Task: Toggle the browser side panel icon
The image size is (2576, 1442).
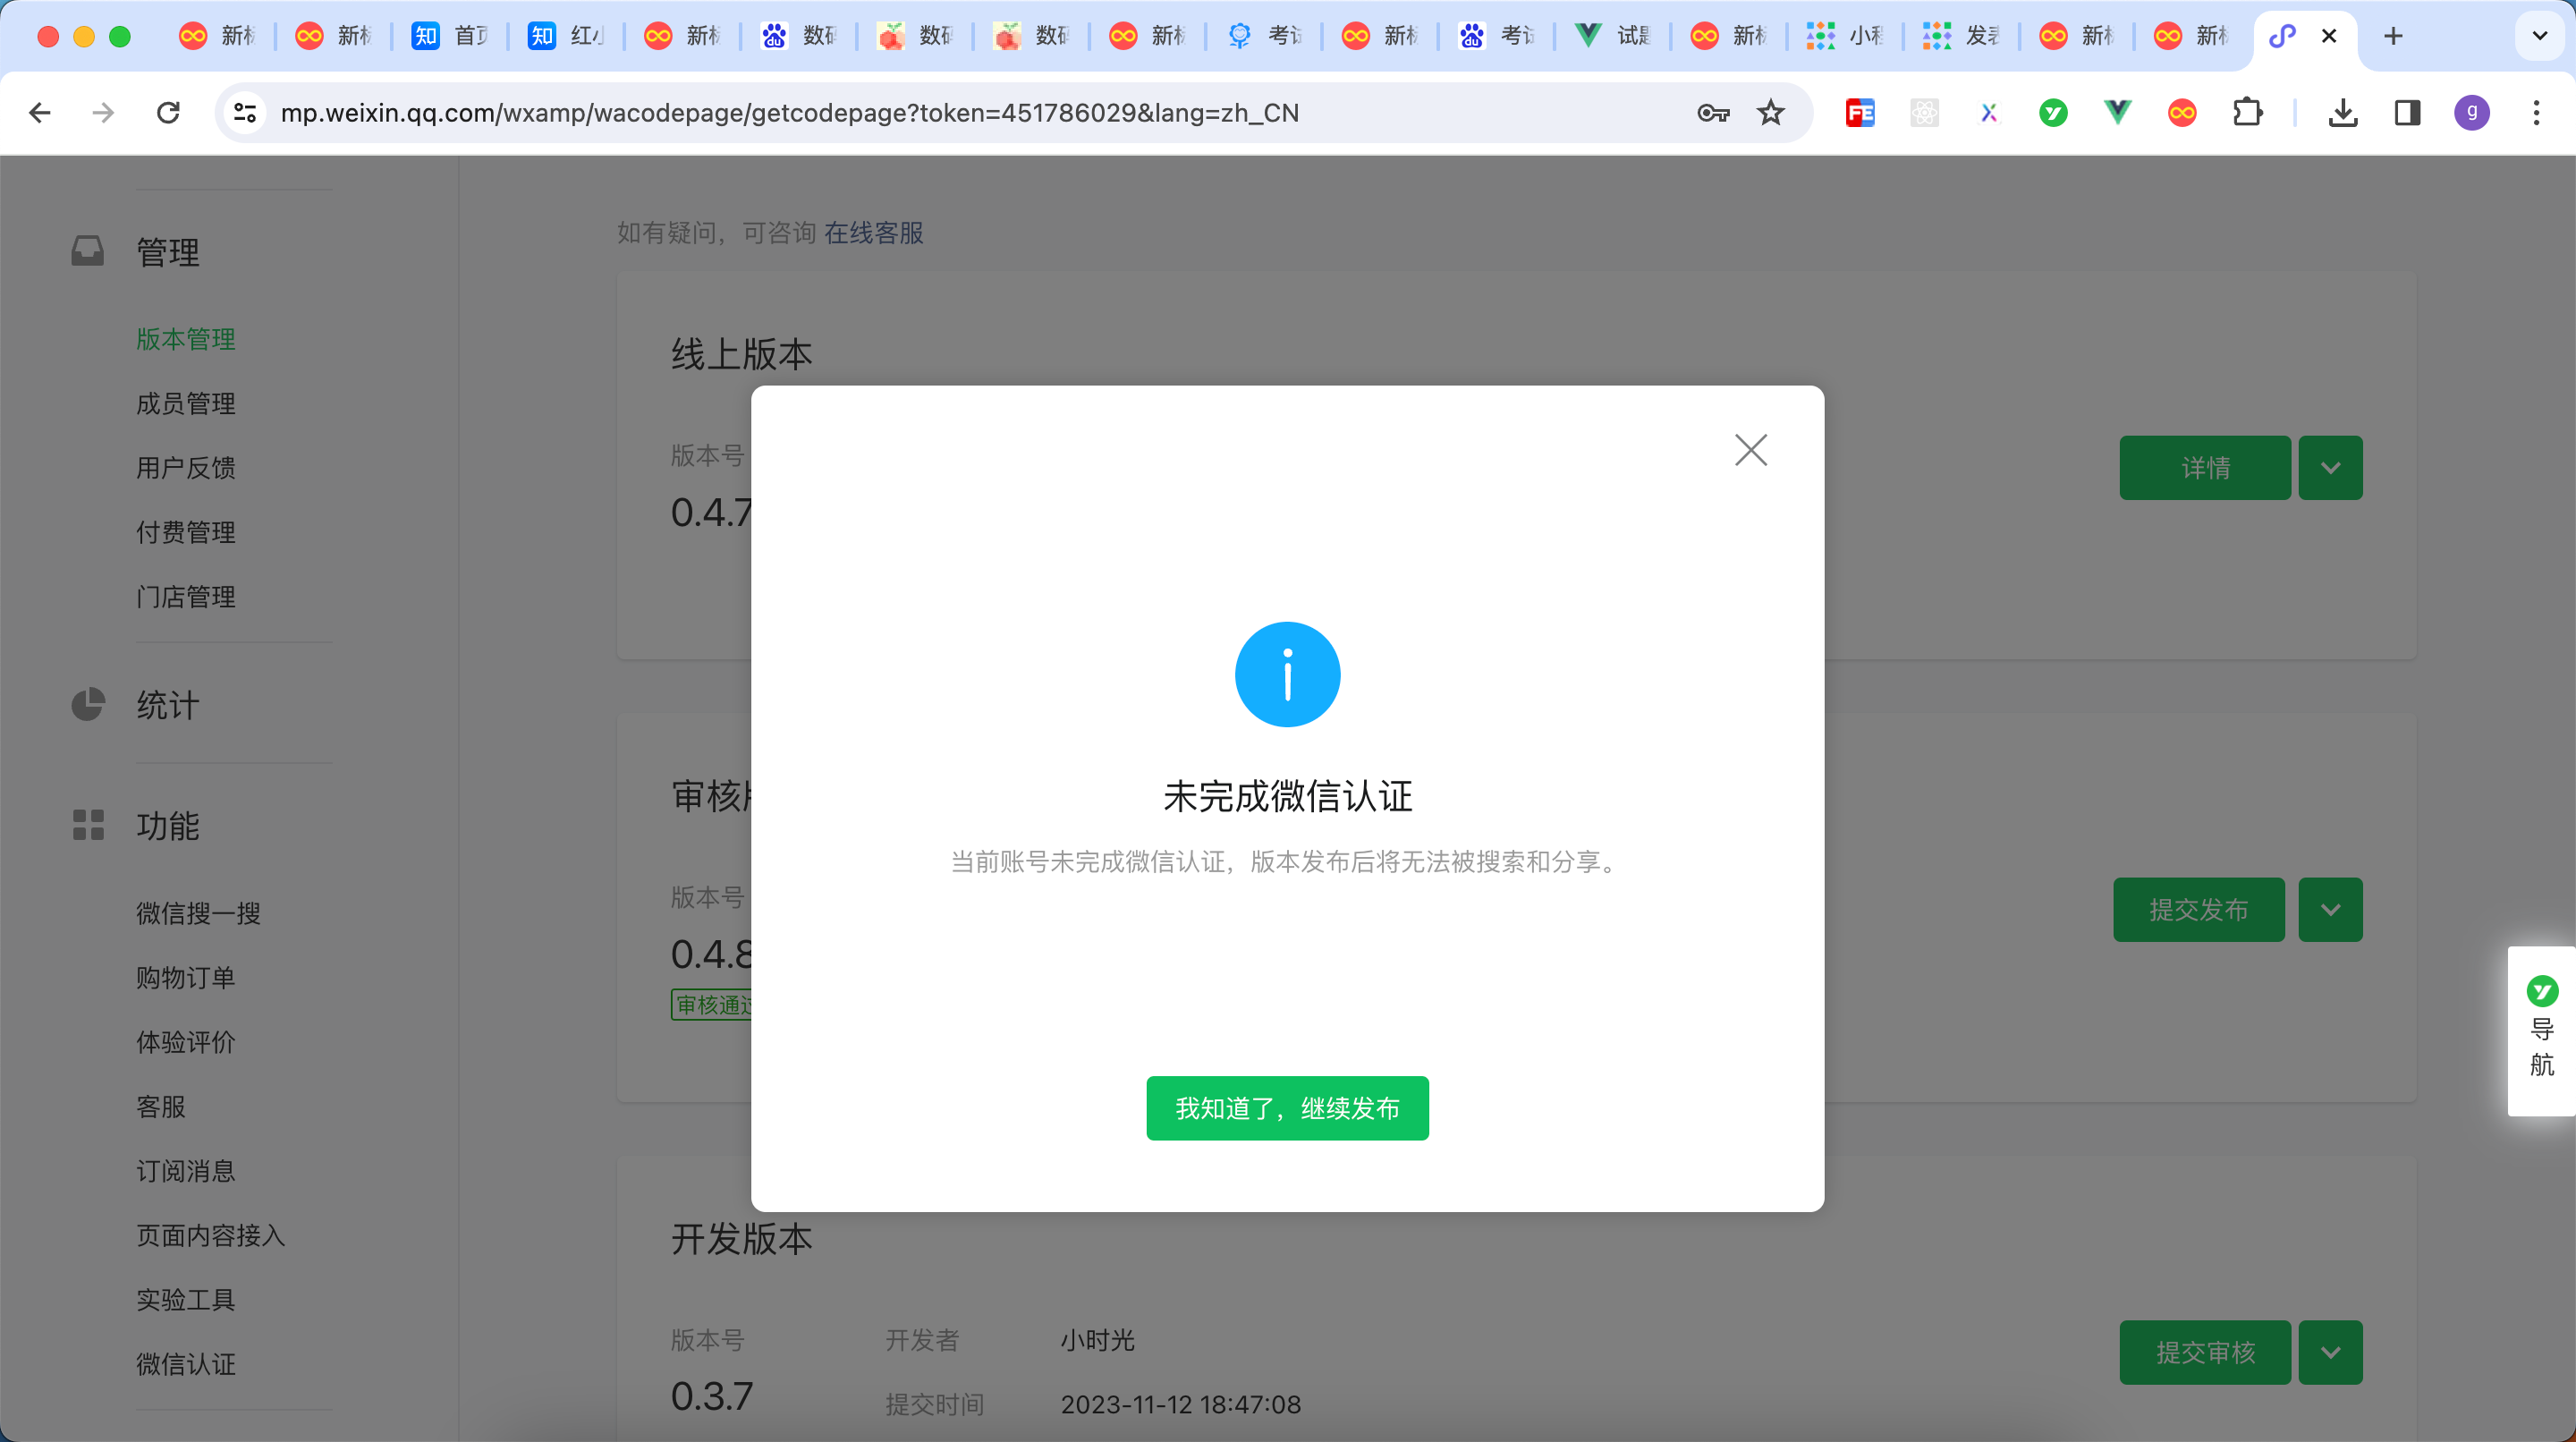Action: coord(2407,113)
